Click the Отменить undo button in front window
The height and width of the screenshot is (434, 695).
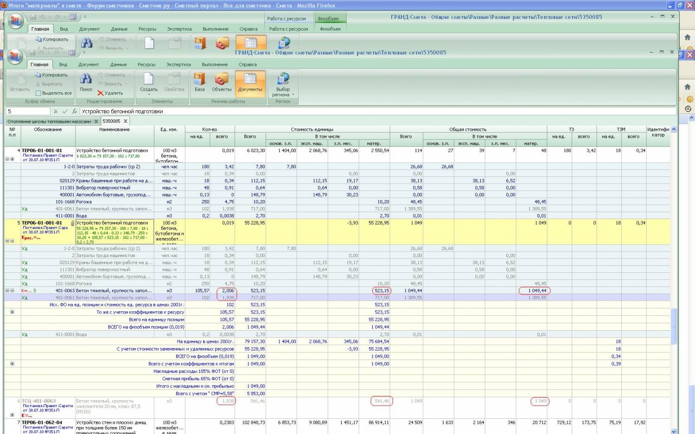coord(111,75)
